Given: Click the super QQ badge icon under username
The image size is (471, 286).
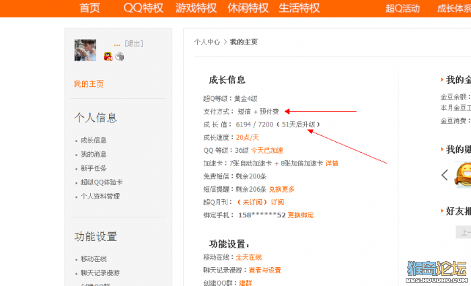Looking at the screenshot, I should tap(108, 56).
